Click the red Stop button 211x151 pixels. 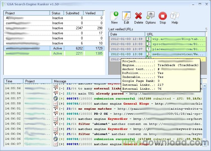click(163, 16)
